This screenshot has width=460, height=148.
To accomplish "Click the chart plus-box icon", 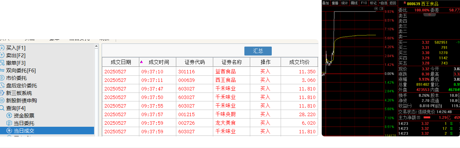I will (376, 8).
